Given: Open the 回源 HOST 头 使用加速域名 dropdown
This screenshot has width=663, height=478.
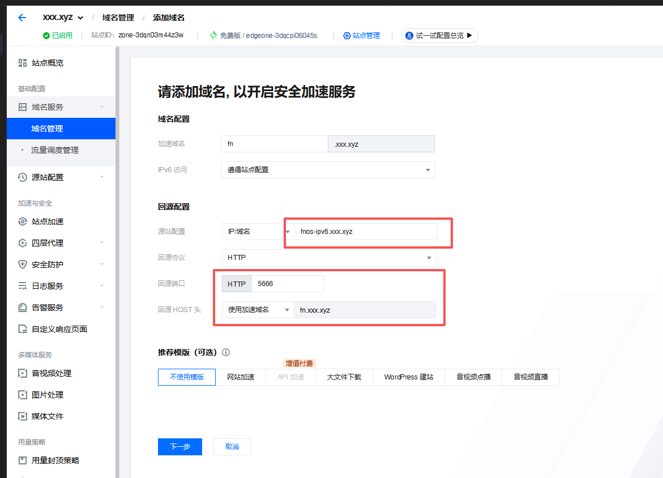Looking at the screenshot, I should click(258, 310).
